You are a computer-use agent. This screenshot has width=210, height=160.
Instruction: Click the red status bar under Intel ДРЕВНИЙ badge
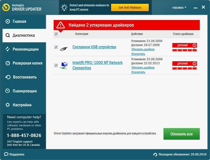click(185, 69)
